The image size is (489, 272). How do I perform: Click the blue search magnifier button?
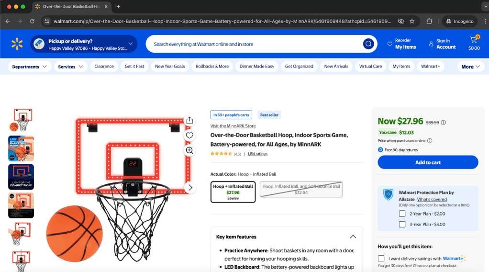click(x=368, y=44)
